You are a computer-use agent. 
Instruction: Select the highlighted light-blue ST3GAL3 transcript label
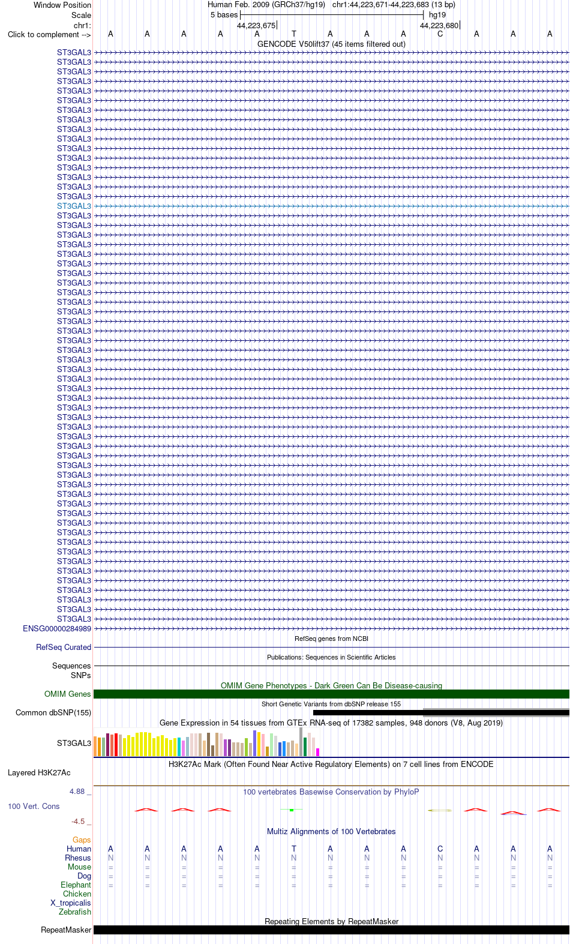pyautogui.click(x=74, y=206)
